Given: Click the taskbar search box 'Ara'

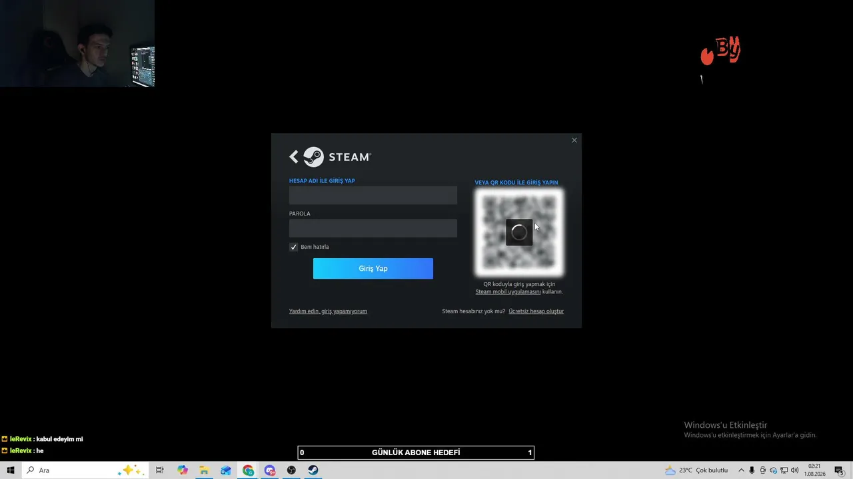Looking at the screenshot, I should (x=84, y=470).
